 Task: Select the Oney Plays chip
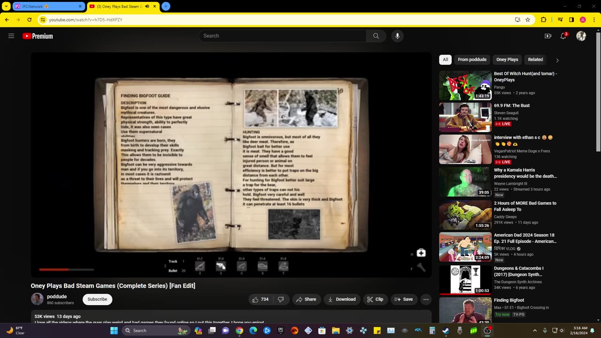click(507, 60)
